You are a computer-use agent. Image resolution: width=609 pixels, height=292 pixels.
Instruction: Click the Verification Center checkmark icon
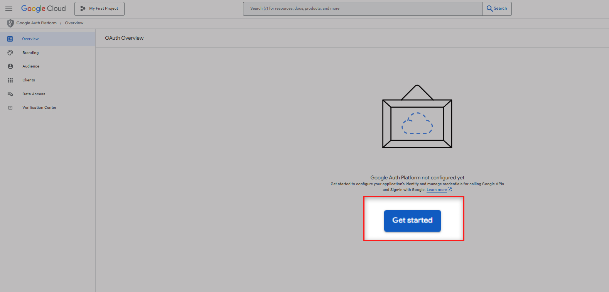click(x=10, y=108)
